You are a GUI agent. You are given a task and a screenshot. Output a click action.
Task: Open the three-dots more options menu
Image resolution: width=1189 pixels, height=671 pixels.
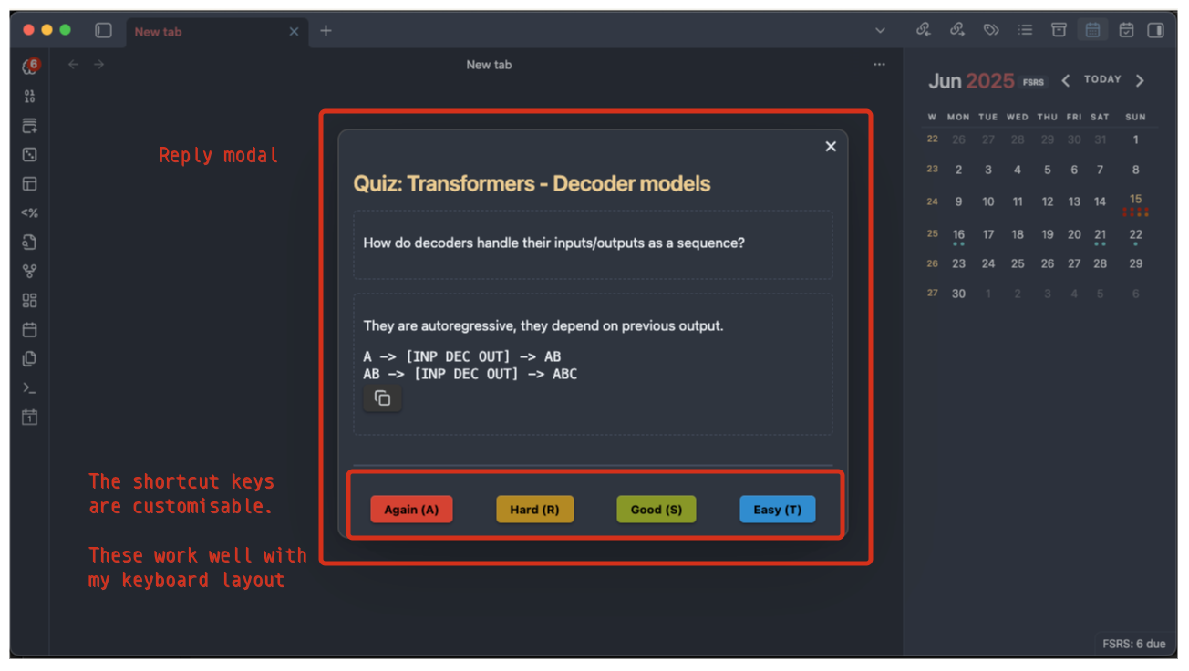coord(879,65)
